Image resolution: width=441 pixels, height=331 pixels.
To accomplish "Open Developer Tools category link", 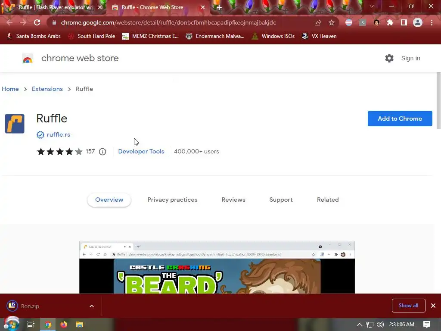I will (x=141, y=151).
